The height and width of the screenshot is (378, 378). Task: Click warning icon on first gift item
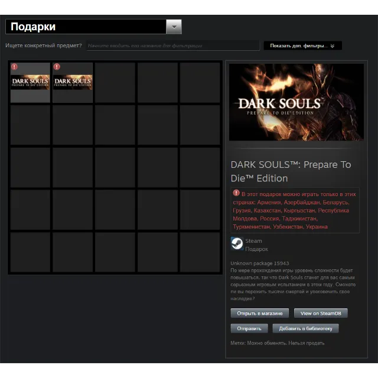point(14,67)
